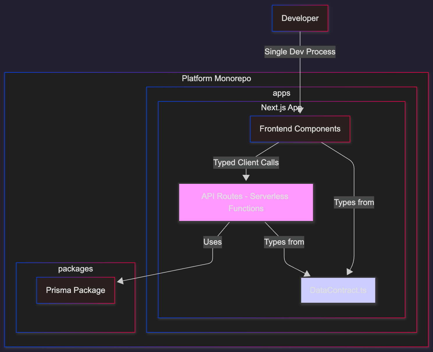Image resolution: width=433 pixels, height=352 pixels.
Task: Click the arrowhead below Typed Client Calls
Action: [246, 178]
